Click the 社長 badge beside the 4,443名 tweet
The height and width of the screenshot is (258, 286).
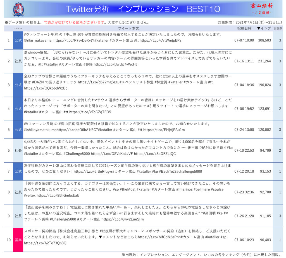18,150
